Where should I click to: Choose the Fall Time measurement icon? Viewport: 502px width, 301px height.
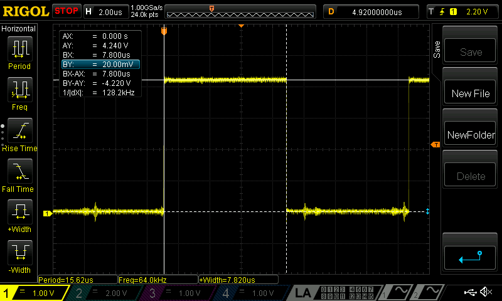point(19,172)
